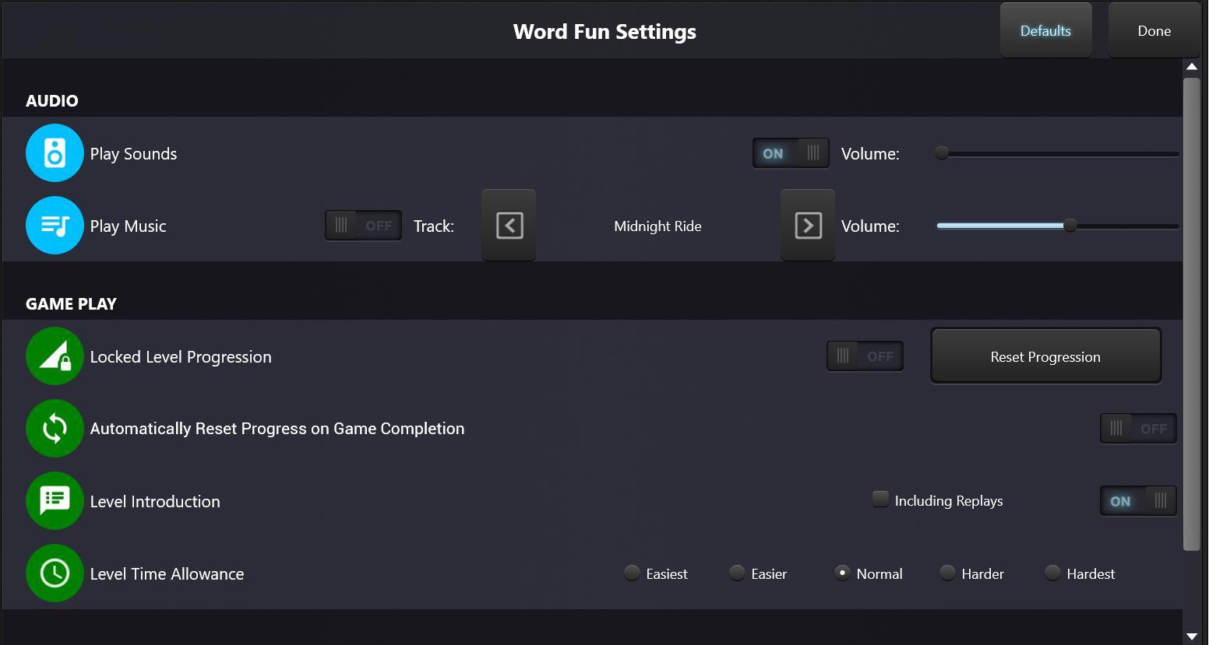The height and width of the screenshot is (645, 1209).
Task: Click the sounds Volume slider handle
Action: click(942, 153)
